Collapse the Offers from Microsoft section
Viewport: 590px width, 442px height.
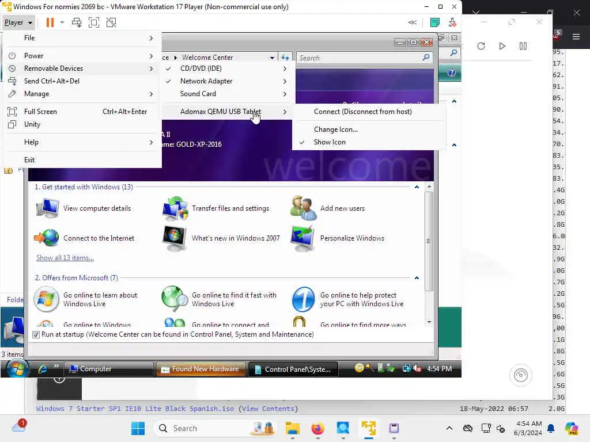(x=417, y=278)
